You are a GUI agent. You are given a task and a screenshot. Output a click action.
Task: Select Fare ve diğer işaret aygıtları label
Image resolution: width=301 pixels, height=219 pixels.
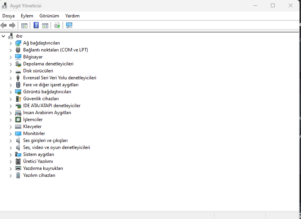[51, 85]
